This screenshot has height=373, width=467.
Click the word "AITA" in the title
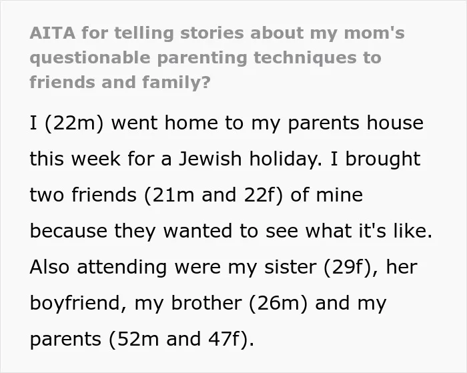point(53,33)
